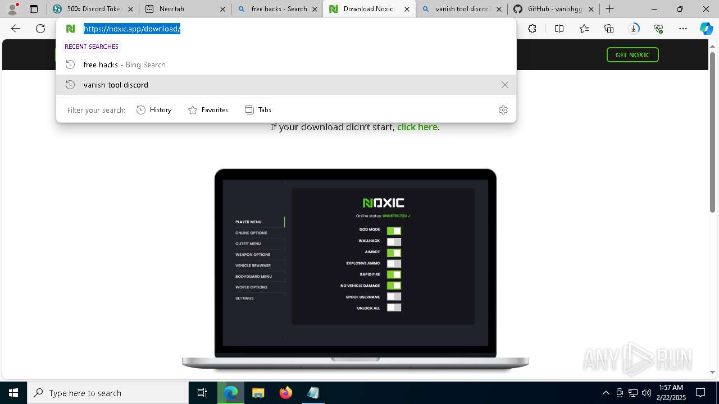
Task: Open File Explorer from the taskbar
Action: tap(258, 393)
